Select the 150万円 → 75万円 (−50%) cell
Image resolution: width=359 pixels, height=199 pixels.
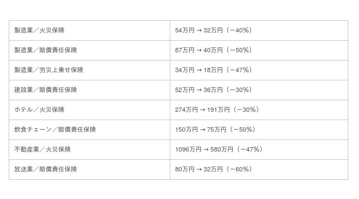pyautogui.click(x=259, y=130)
